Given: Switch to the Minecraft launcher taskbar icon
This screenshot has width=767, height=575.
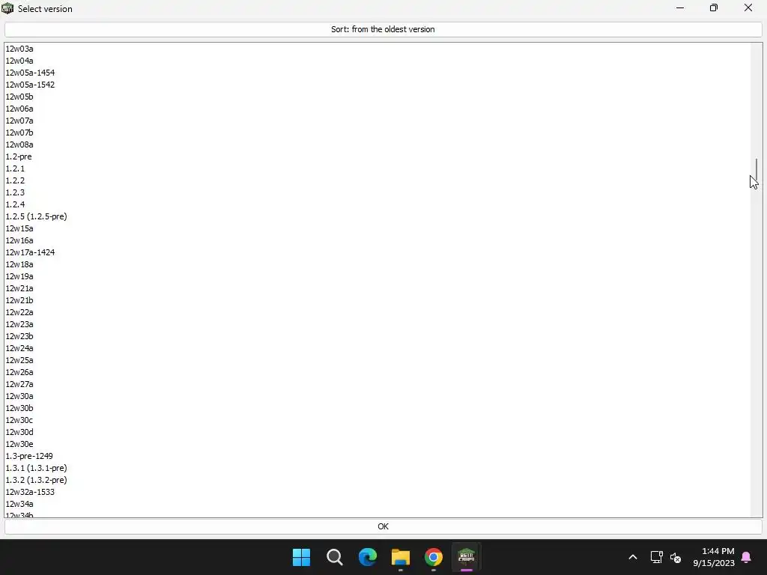Looking at the screenshot, I should coord(466,557).
